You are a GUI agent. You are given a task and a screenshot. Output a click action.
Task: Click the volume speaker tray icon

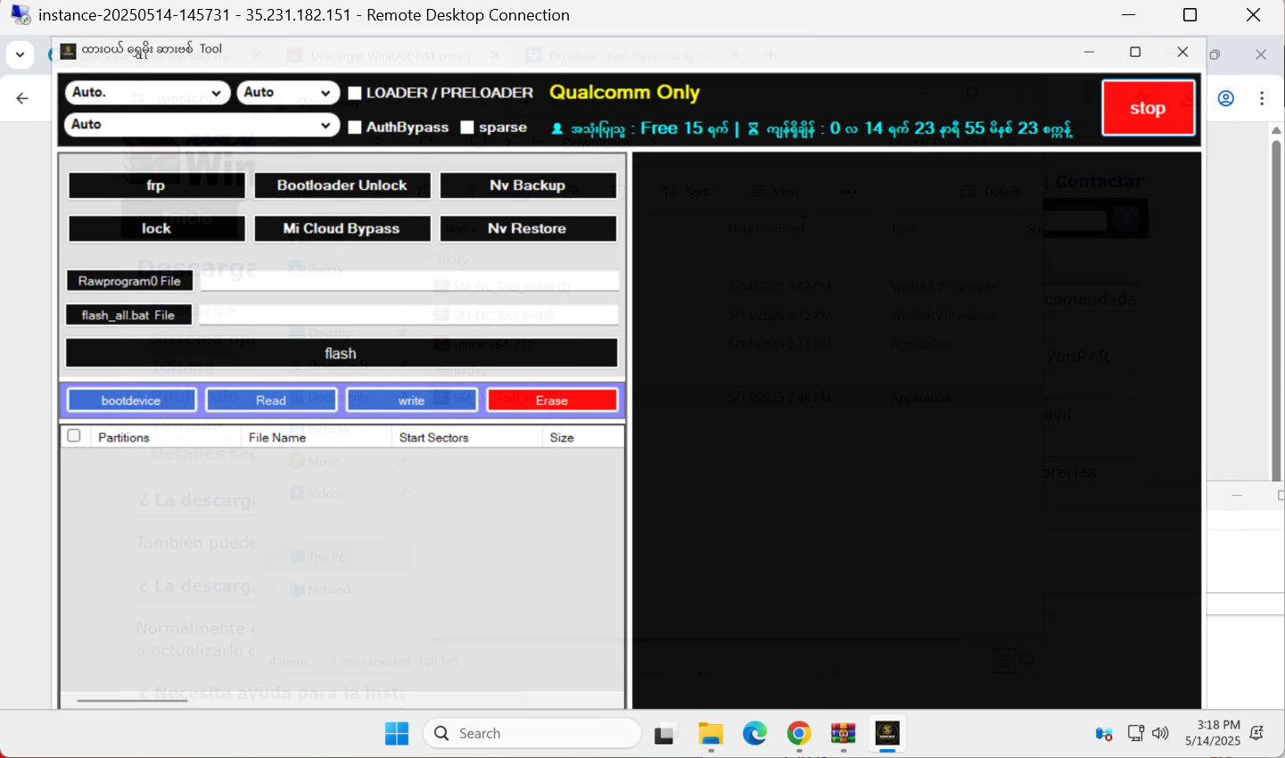pos(1160,733)
